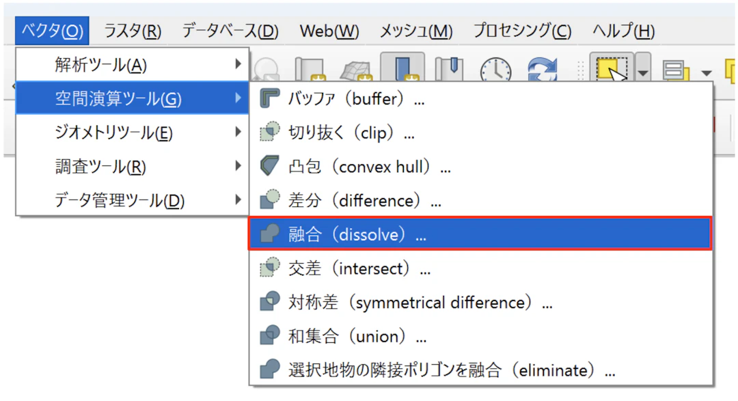Image resolution: width=738 pixels, height=401 pixels.
Task: Click the dissolve icon in highlighted row
Action: 271,234
